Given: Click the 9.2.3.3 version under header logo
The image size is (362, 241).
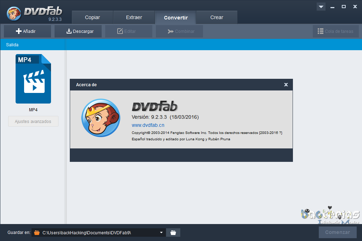Looking at the screenshot, I should [55, 19].
